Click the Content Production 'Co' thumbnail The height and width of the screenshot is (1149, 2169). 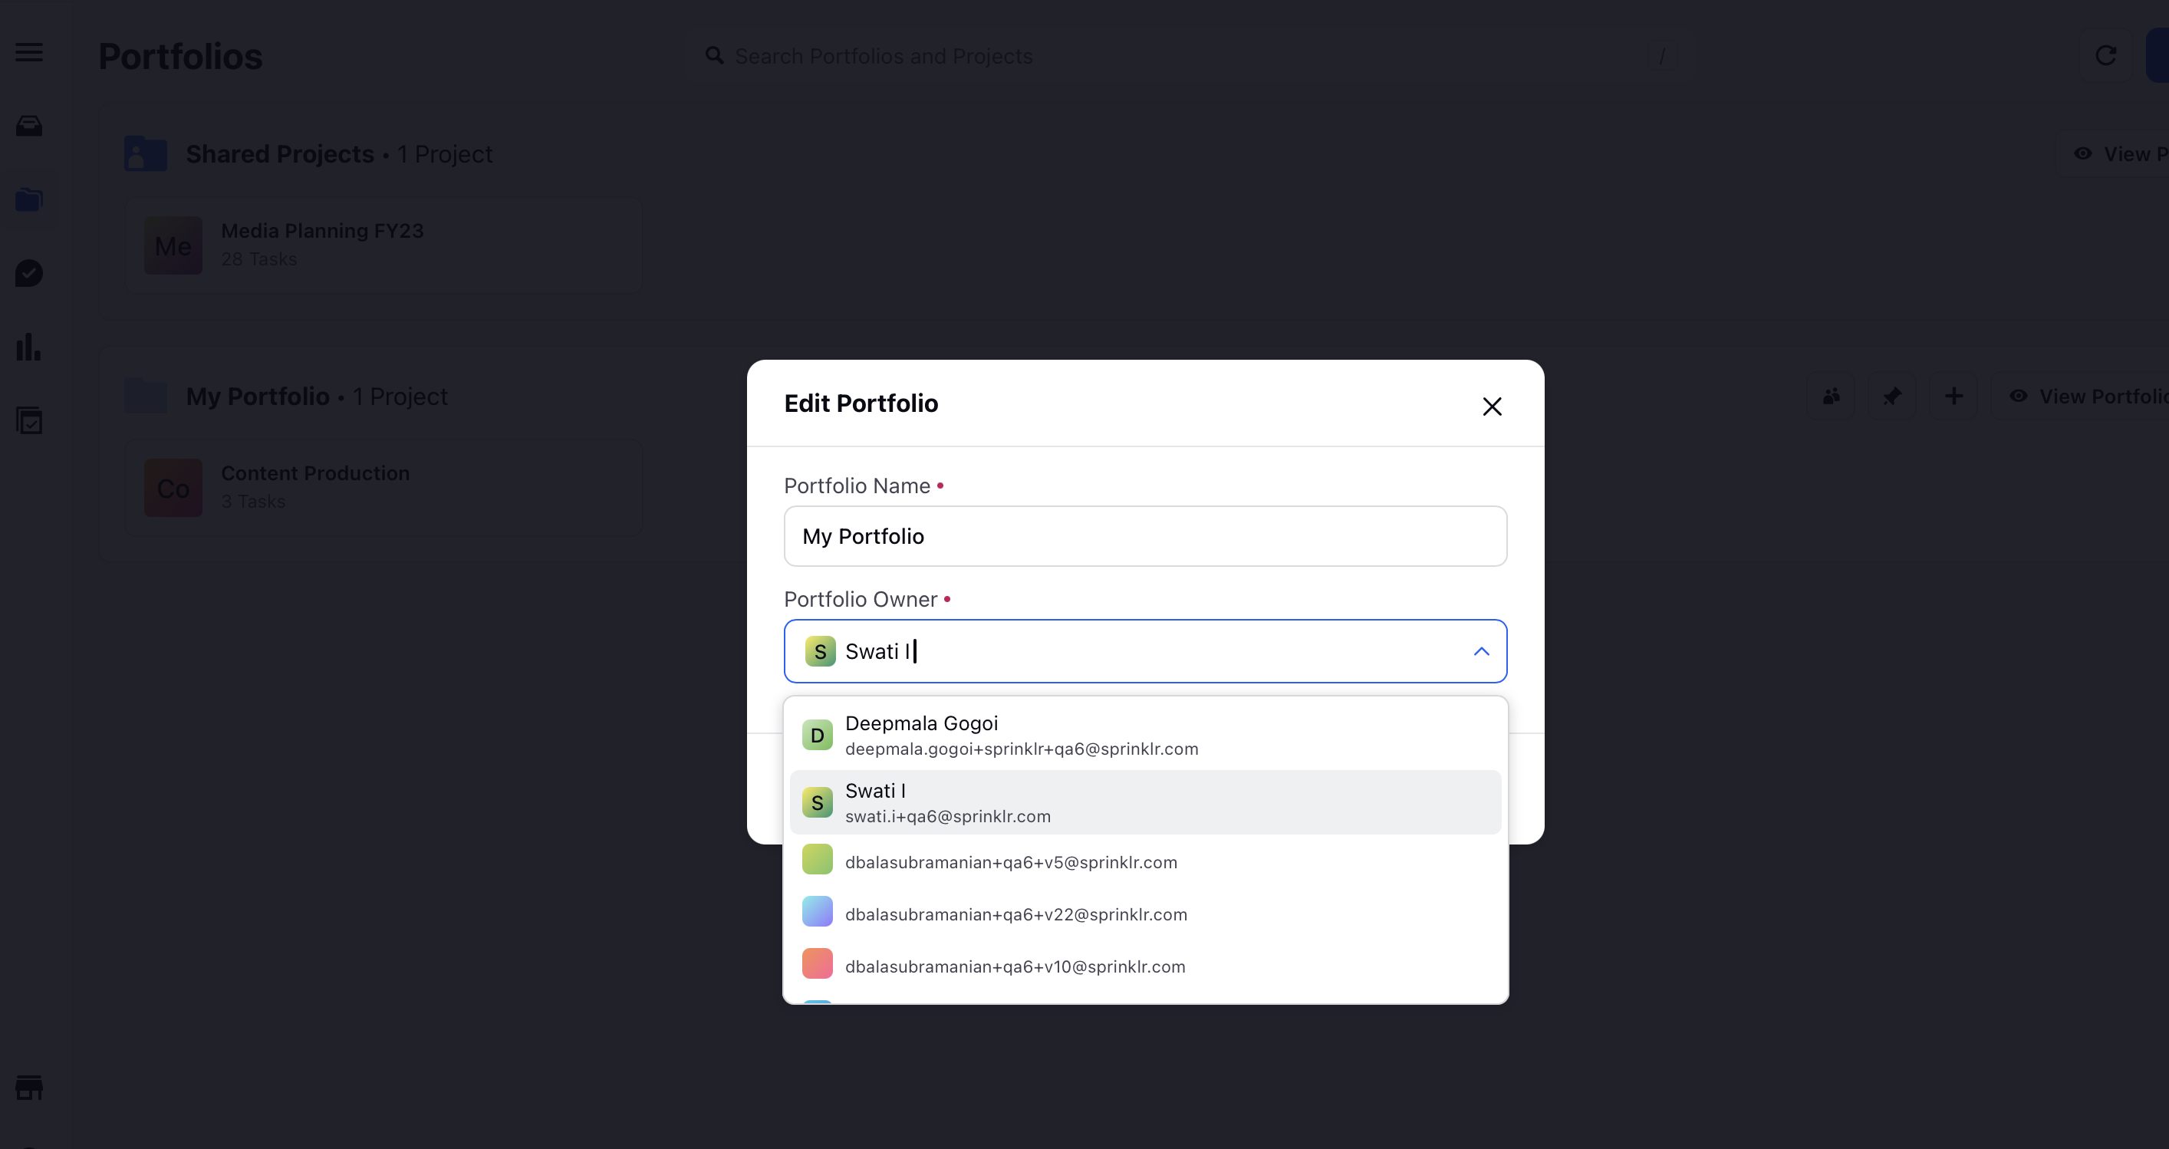[173, 489]
